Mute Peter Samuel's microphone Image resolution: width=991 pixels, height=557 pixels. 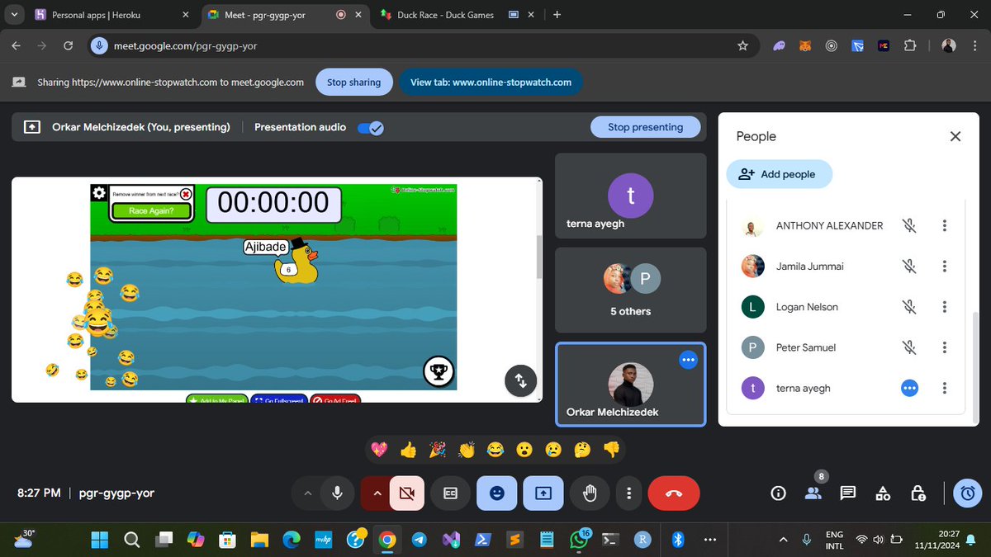pyautogui.click(x=909, y=347)
